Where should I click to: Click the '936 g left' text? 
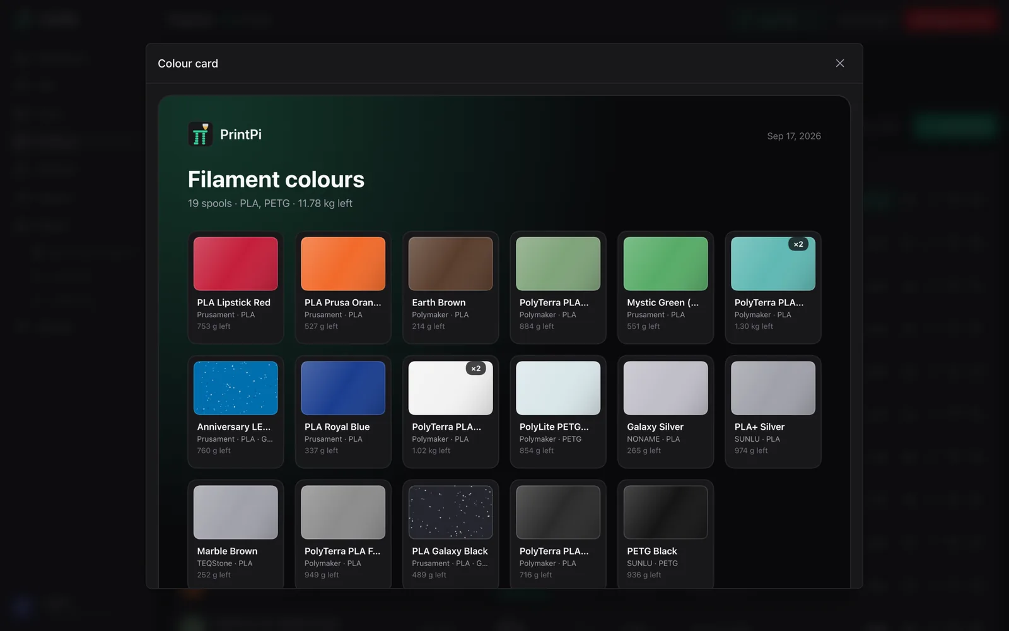click(644, 575)
